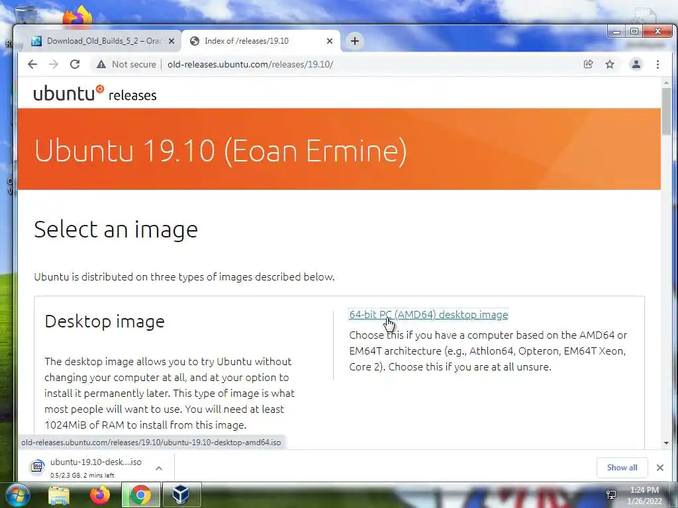The image size is (678, 508).
Task: Close the Download_Old_Builds_5_2 tab
Action: pos(171,41)
